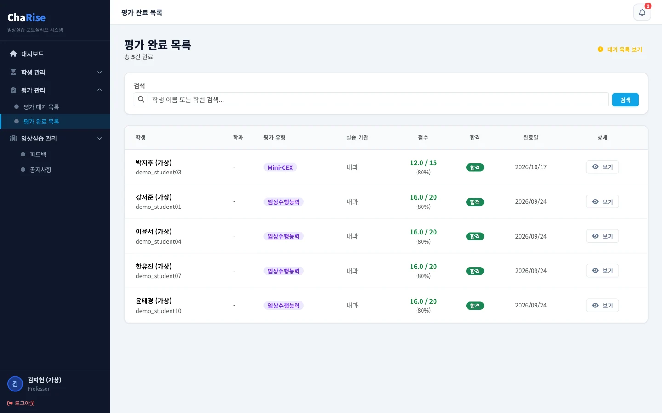
Task: Click the 12.0 / 15 score
Action: tap(423, 163)
